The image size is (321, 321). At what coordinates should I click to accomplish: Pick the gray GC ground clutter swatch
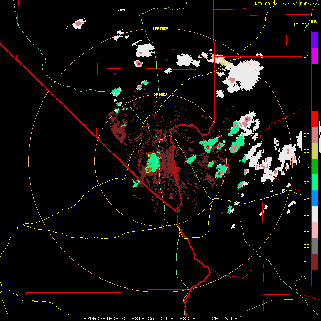315,246
